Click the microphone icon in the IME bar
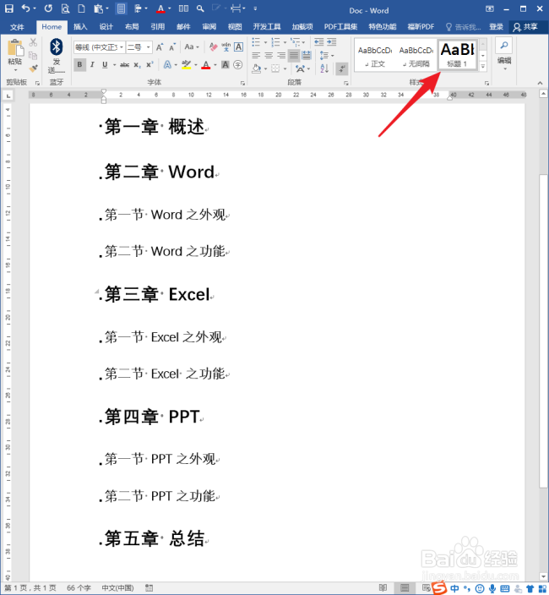The image size is (549, 595). (492, 588)
